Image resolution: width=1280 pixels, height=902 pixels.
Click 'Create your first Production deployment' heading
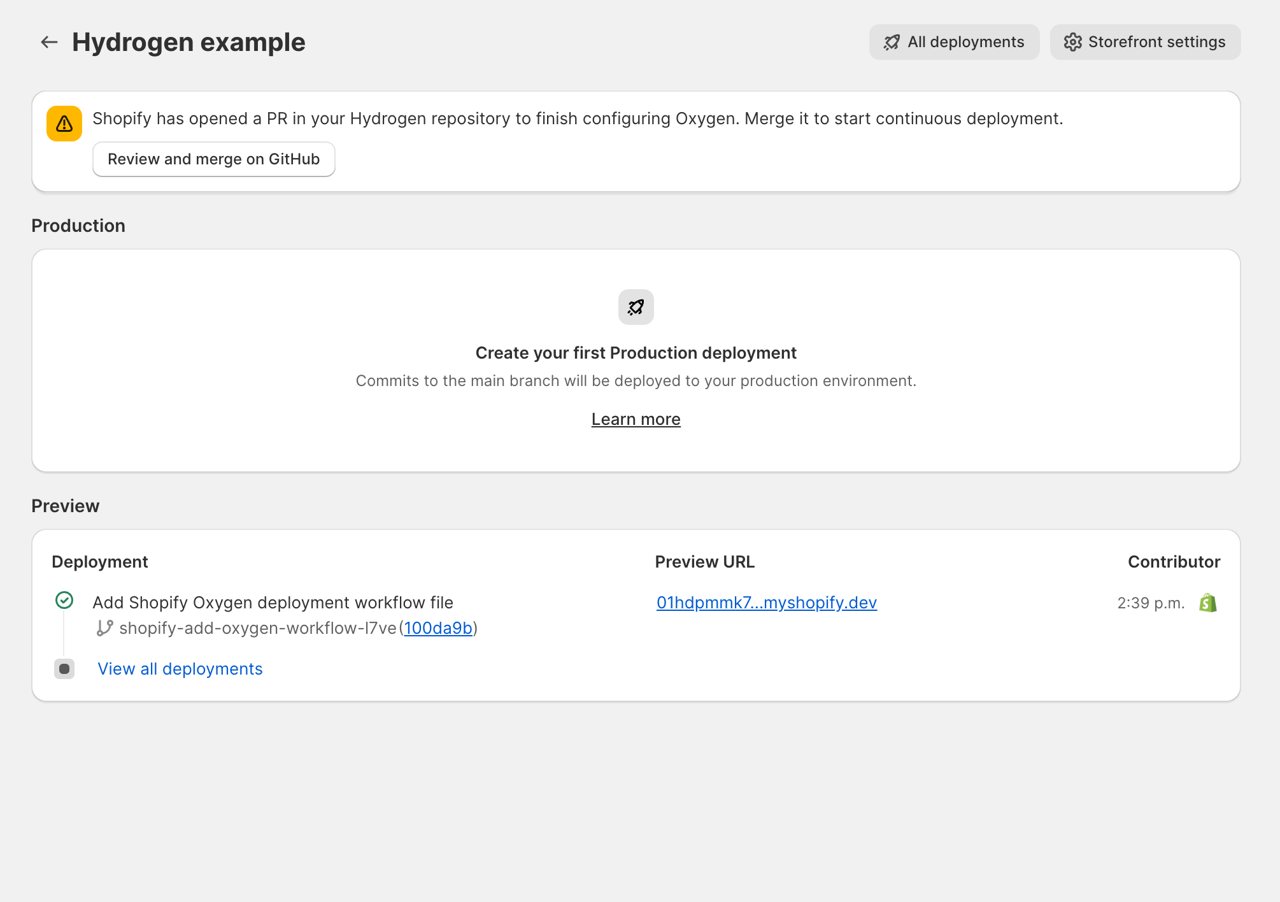coord(636,353)
